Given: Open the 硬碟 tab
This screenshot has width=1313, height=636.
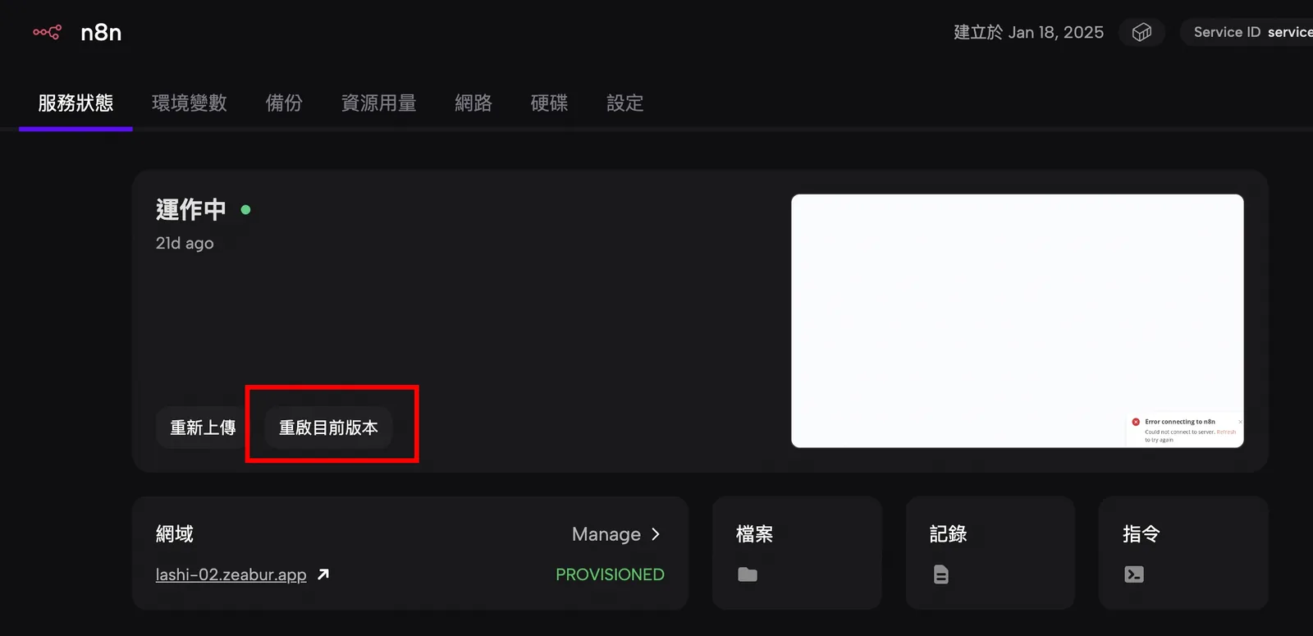Looking at the screenshot, I should point(549,103).
